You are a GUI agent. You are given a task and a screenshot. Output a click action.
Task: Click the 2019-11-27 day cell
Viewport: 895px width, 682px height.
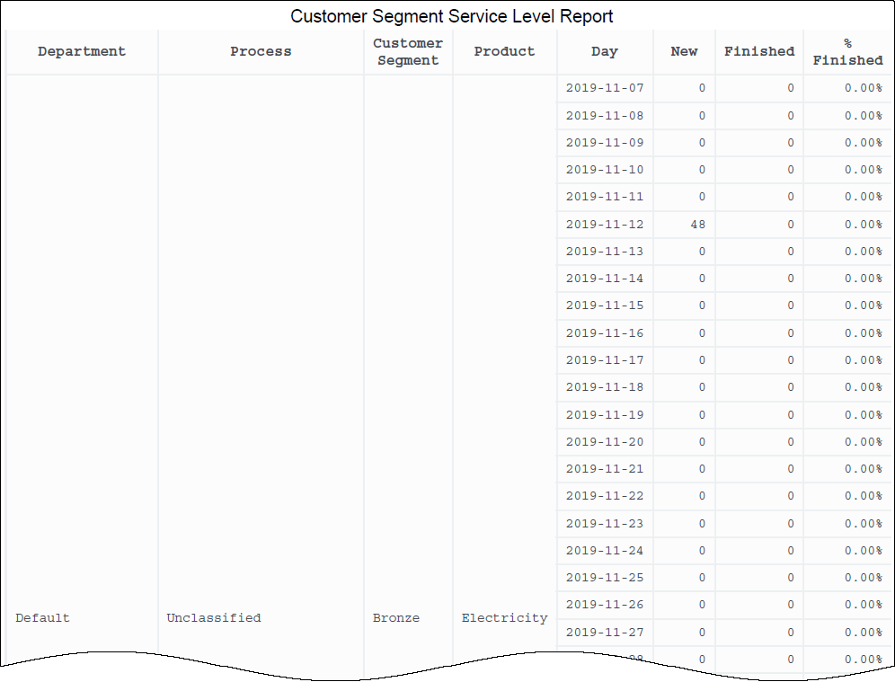[605, 633]
